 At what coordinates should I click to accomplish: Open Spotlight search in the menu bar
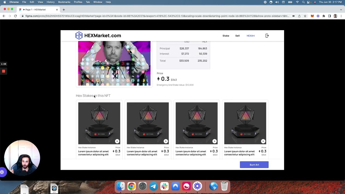coord(303,2)
